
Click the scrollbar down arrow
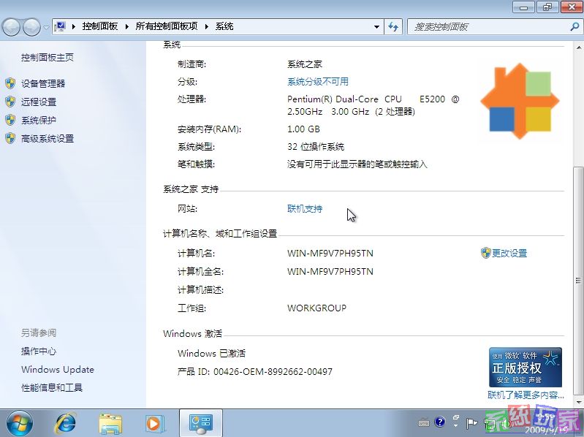click(579, 402)
